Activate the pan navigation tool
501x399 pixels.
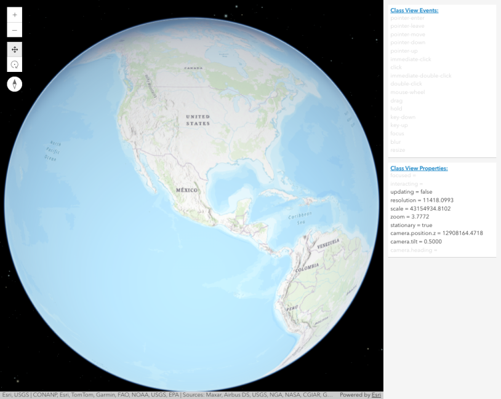(15, 50)
